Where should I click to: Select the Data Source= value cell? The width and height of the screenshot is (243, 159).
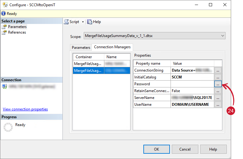tap(192, 70)
